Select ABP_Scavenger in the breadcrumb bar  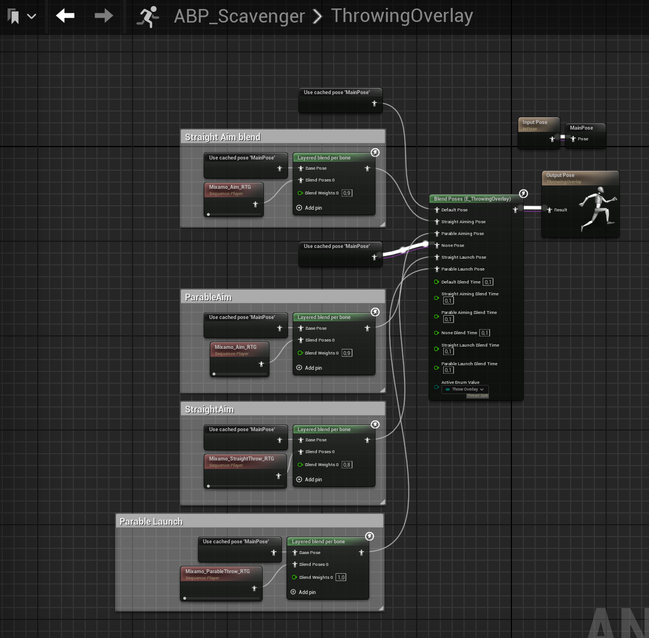(x=239, y=16)
